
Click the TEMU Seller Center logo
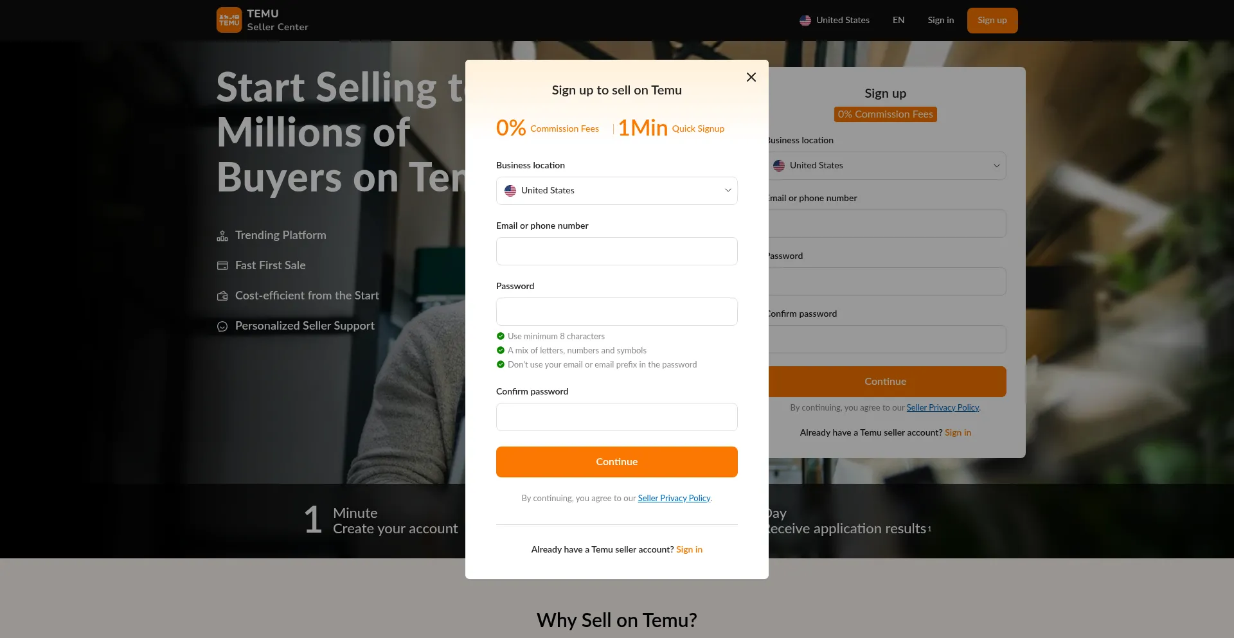coord(262,20)
